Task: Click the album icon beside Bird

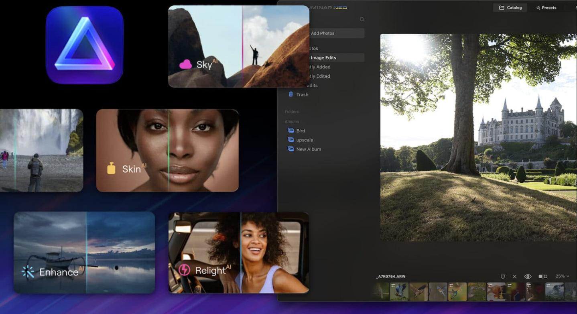Action: point(291,130)
